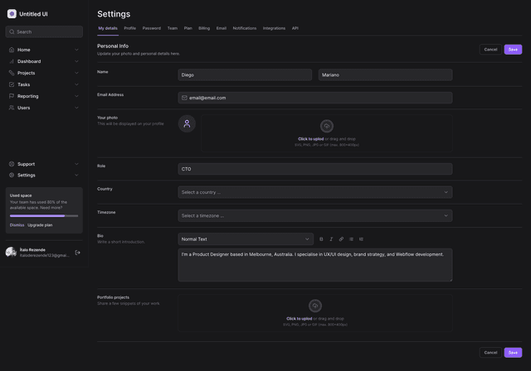The image size is (531, 371).
Task: Click the log out icon beside Ítalo Rezende
Action: (77, 253)
